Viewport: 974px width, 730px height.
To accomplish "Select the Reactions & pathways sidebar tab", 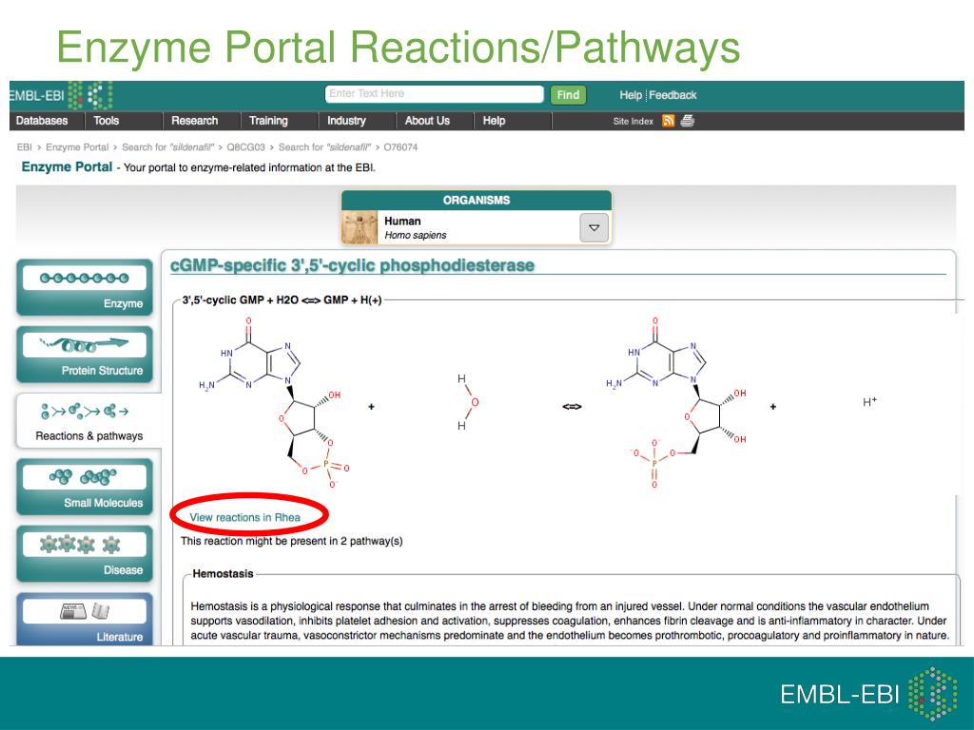I will [x=88, y=421].
